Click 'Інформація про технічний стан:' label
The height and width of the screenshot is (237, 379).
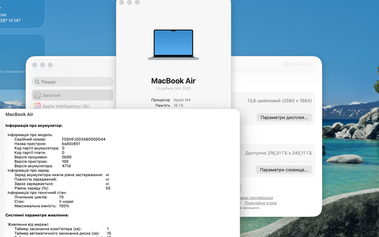coord(37,193)
